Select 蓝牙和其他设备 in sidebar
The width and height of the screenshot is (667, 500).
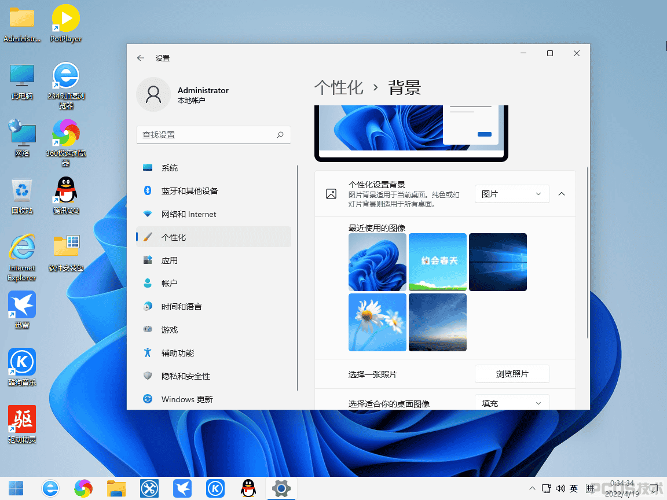(214, 191)
